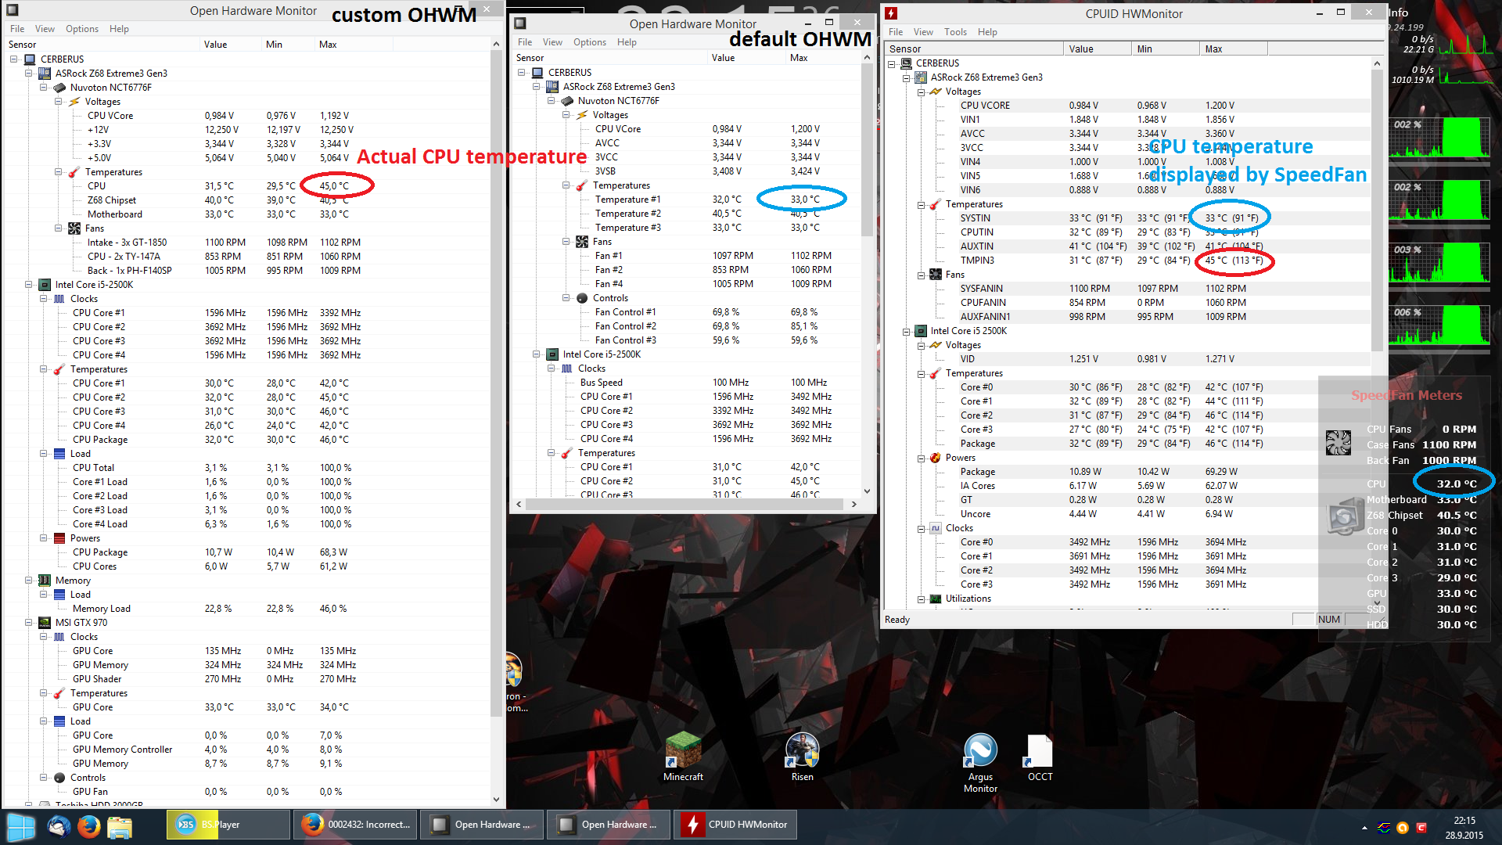Click the Utilizations icon in CPUID HWMonitor

tap(936, 599)
